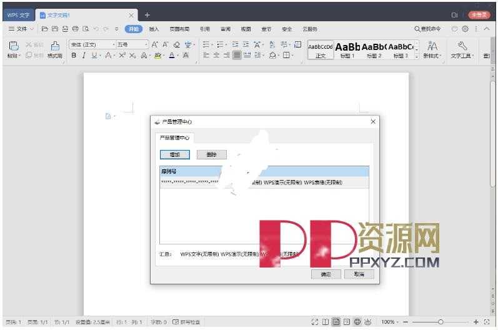
Task: Click the text highlight color button
Action: coord(157,56)
